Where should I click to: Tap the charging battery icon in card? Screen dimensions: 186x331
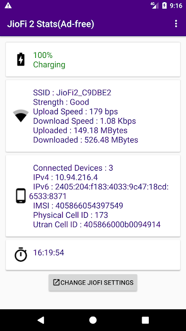21,60
